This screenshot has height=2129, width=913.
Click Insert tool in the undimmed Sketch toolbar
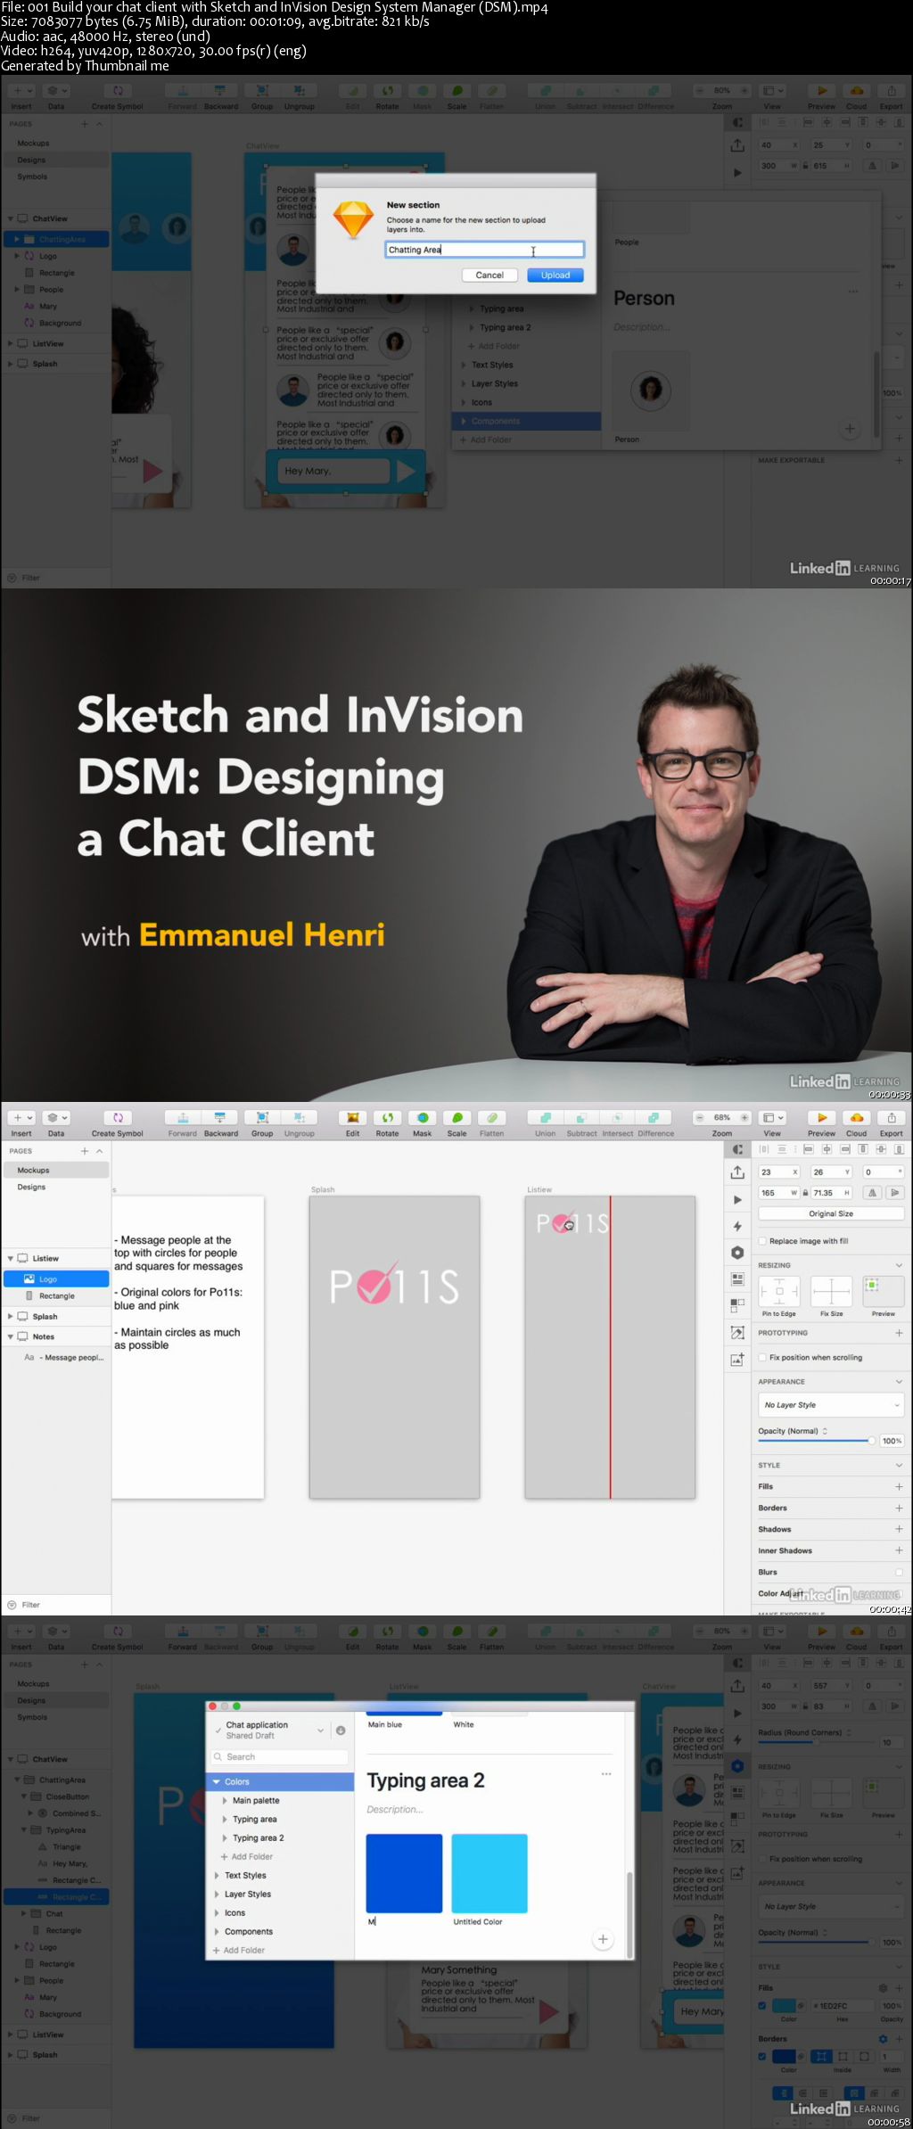[x=21, y=1117]
